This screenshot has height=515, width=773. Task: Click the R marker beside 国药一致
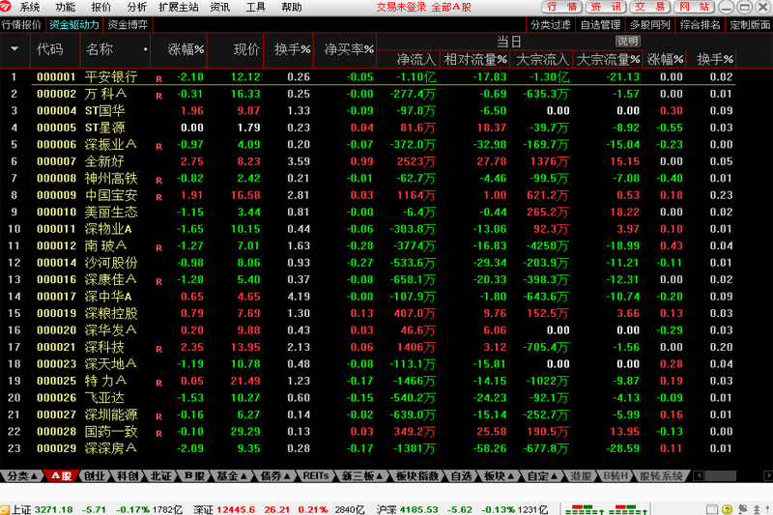(158, 434)
